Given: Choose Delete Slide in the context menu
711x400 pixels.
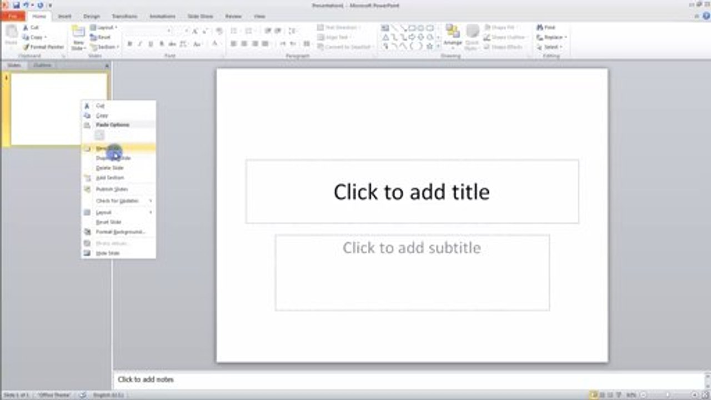Looking at the screenshot, I should [x=118, y=168].
